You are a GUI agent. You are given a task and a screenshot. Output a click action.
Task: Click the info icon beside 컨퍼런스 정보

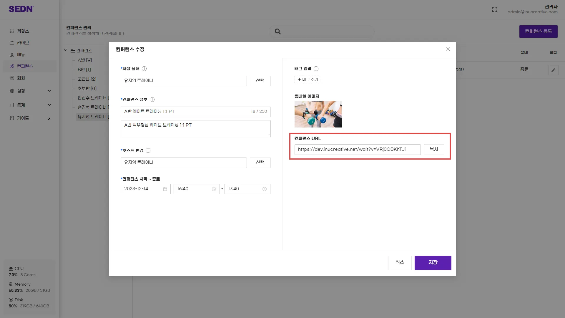[x=152, y=100]
